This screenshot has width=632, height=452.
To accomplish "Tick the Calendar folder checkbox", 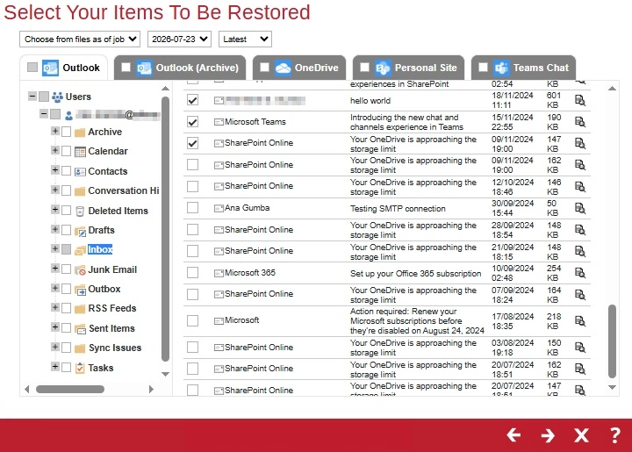I will click(x=66, y=151).
